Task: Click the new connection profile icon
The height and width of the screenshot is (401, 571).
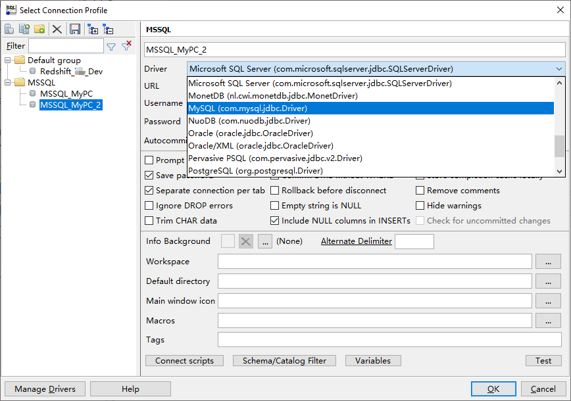Action: pos(9,29)
